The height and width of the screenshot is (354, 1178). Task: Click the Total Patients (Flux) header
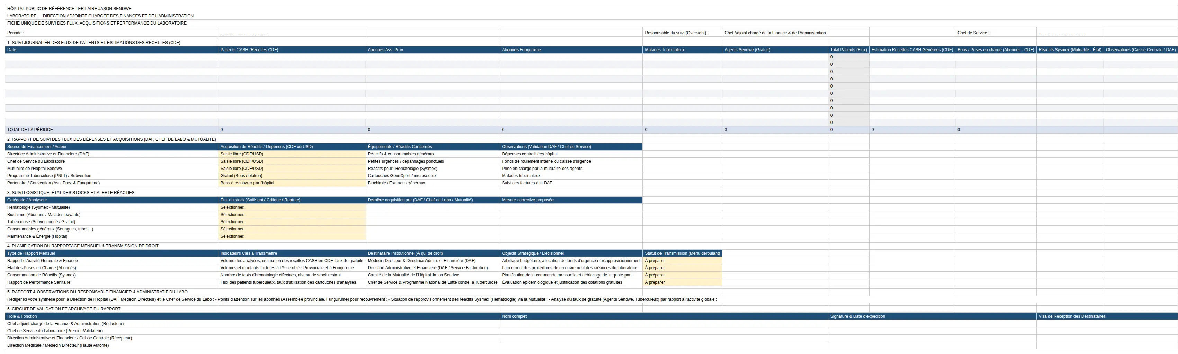point(849,50)
